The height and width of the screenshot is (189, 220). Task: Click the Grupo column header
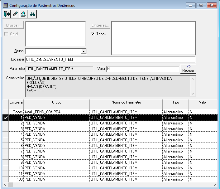click(x=56, y=104)
